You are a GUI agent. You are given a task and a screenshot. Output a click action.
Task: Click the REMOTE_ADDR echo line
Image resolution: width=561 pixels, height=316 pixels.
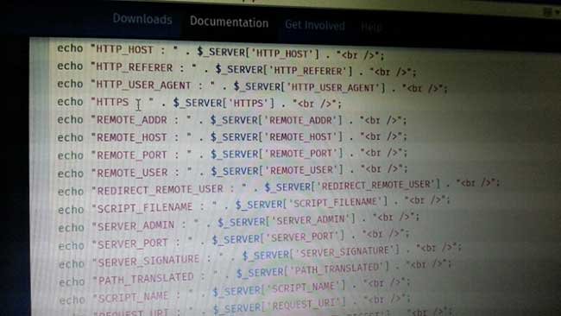pyautogui.click(x=232, y=120)
